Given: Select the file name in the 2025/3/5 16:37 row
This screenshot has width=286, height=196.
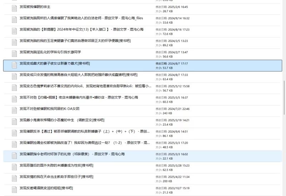Looking at the screenshot, I should 79,97.
